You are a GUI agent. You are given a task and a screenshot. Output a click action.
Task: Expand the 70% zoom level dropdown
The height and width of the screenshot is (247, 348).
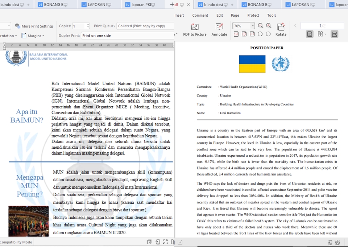coord(253,26)
